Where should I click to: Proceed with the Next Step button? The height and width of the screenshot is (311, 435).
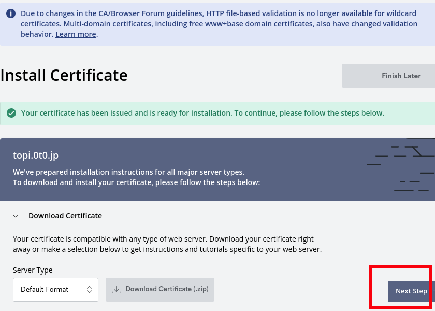click(x=411, y=291)
